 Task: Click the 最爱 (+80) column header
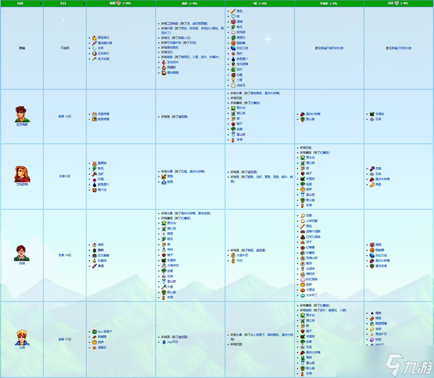121,3
